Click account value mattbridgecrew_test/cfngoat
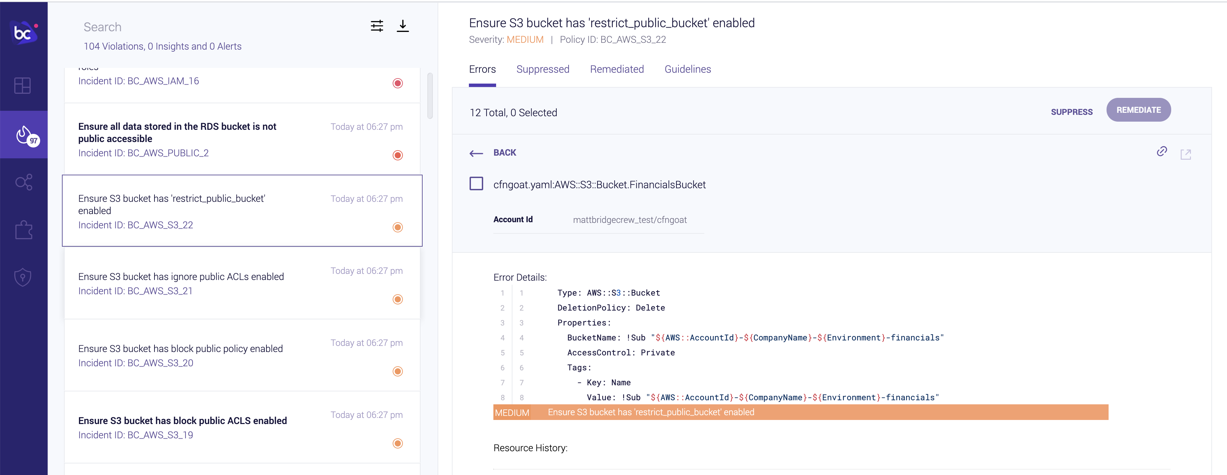Image resolution: width=1227 pixels, height=475 pixels. 630,220
